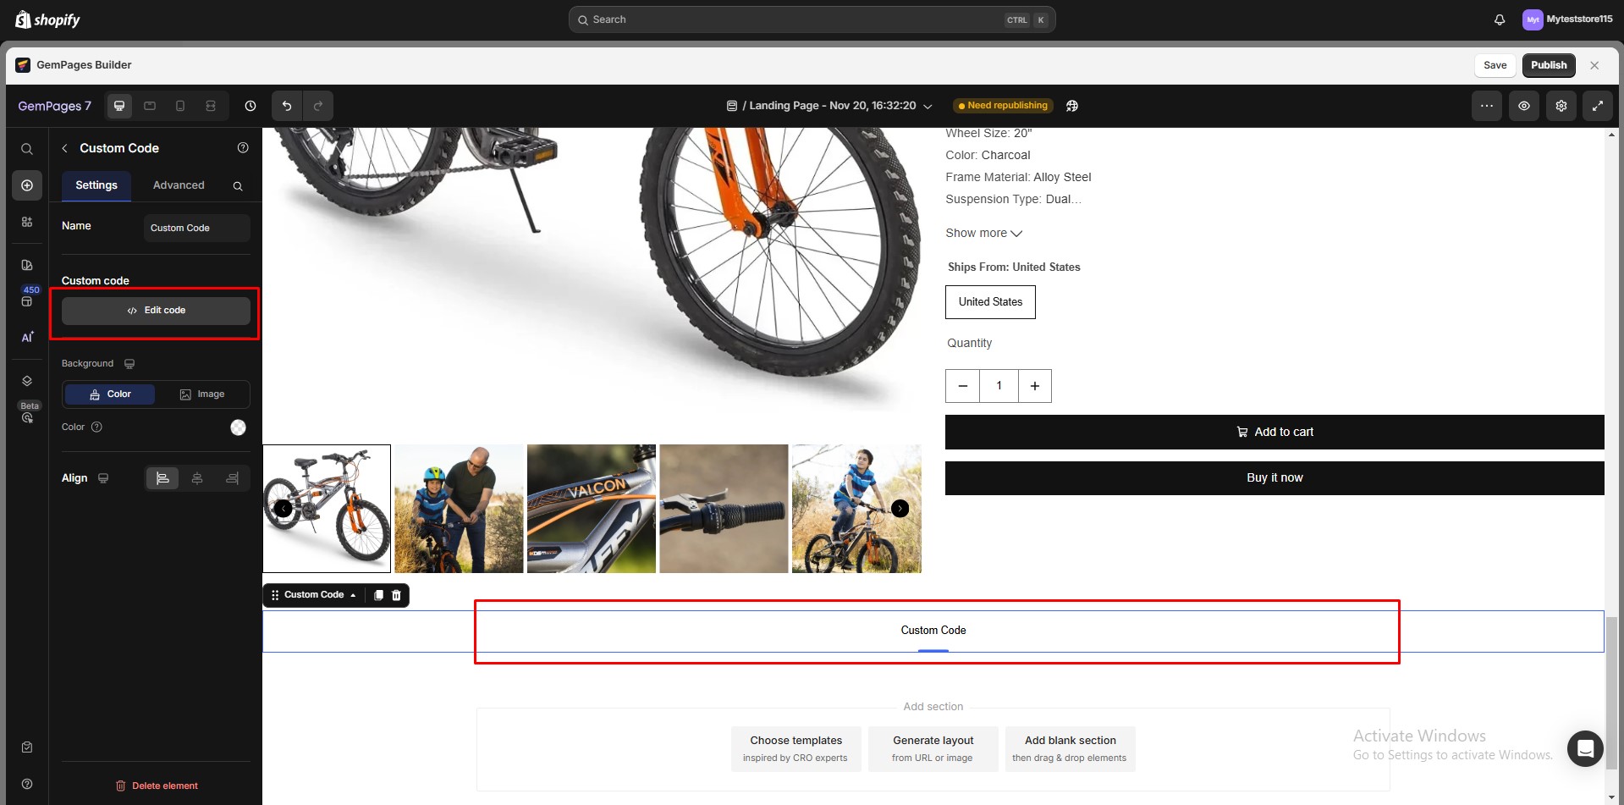Screen dimensions: 1624x805
Task: Expand the Landing Page breadcrumb dropdown
Action: pyautogui.click(x=928, y=105)
